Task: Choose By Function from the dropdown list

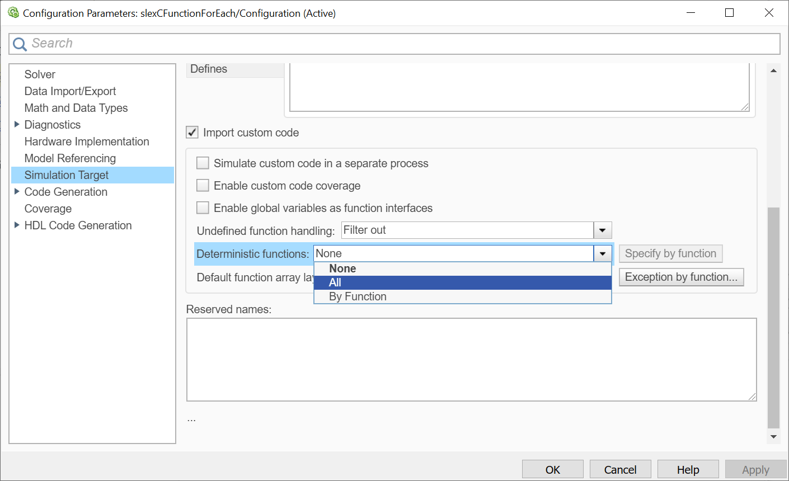Action: (462, 296)
